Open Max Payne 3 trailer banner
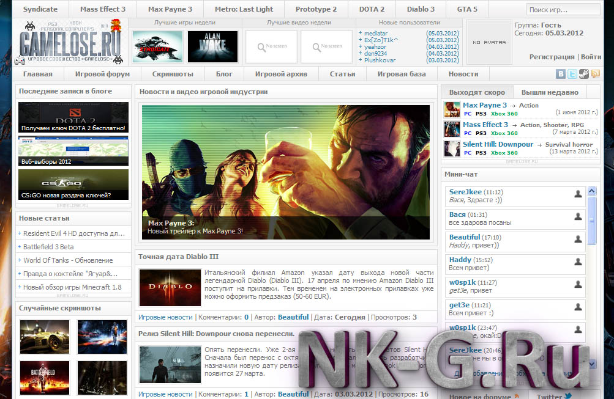This screenshot has height=399, width=614. [x=286, y=172]
